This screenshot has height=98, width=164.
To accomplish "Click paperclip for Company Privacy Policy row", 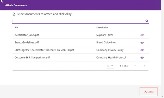I will (142, 50).
